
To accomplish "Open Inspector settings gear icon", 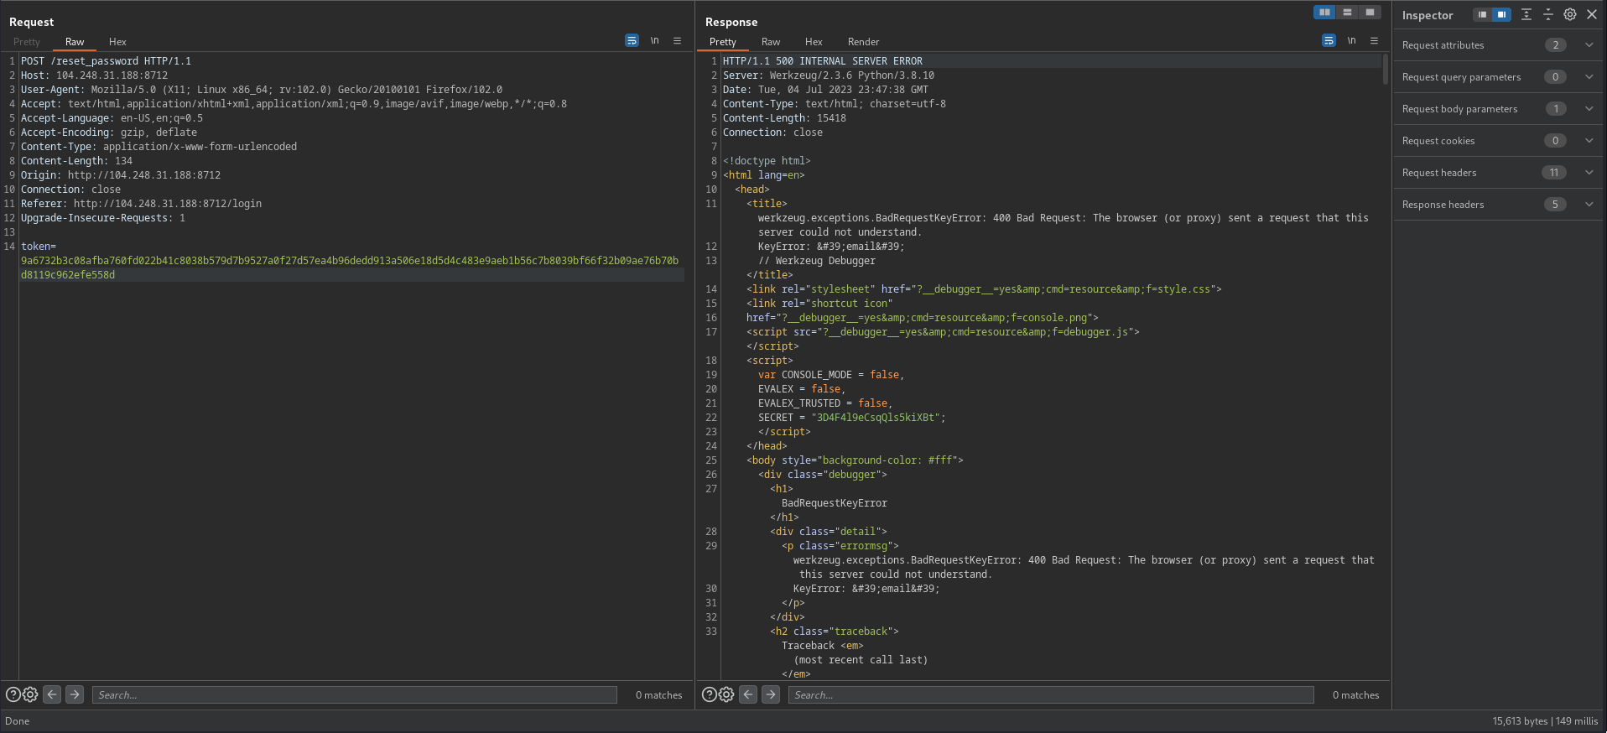I will pos(1570,14).
